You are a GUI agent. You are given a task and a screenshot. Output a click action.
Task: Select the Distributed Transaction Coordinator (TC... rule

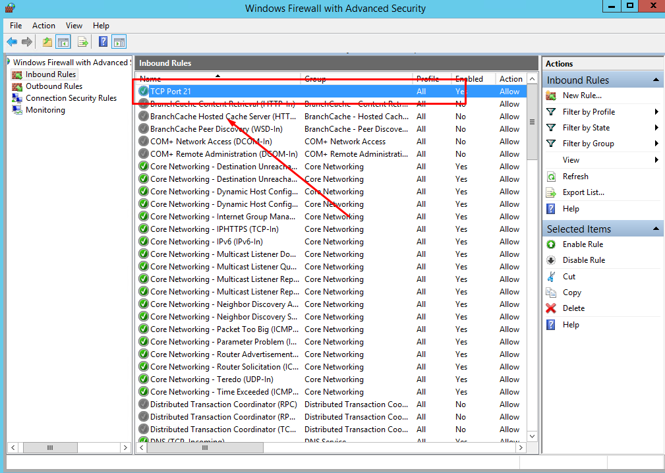(x=332, y=430)
